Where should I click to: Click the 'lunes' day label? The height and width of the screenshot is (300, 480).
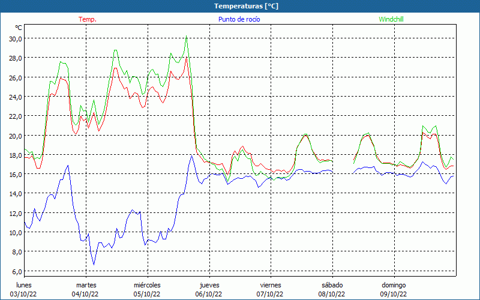(x=24, y=285)
